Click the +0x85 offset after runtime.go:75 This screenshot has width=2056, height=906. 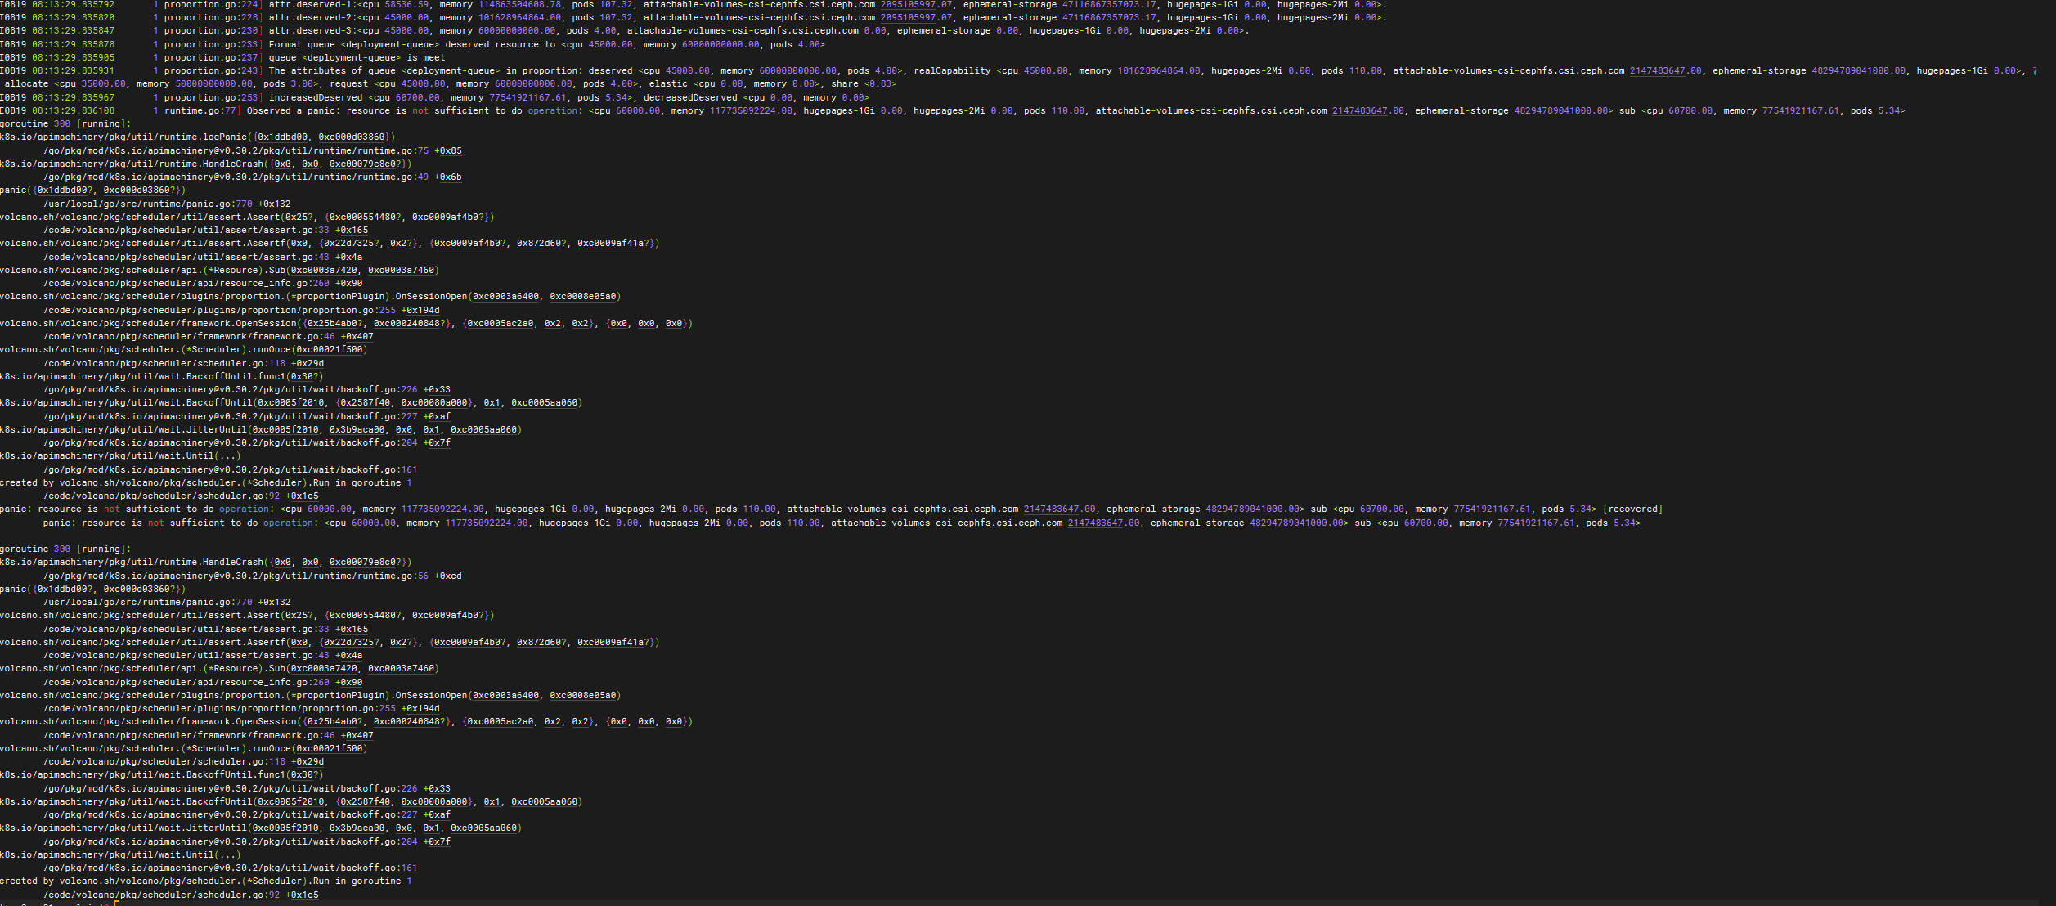(447, 150)
